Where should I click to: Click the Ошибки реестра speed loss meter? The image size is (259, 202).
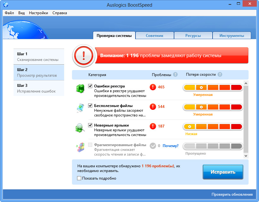[213, 87]
